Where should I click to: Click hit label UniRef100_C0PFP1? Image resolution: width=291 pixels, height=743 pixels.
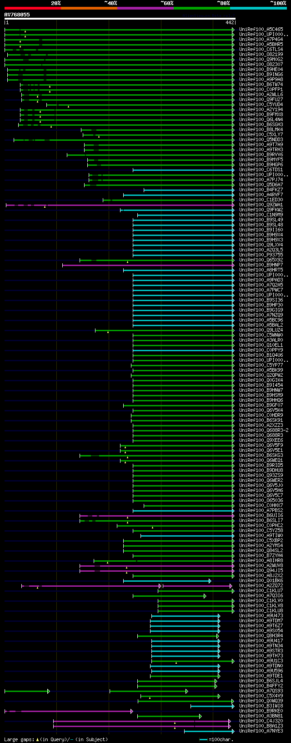click(261, 90)
